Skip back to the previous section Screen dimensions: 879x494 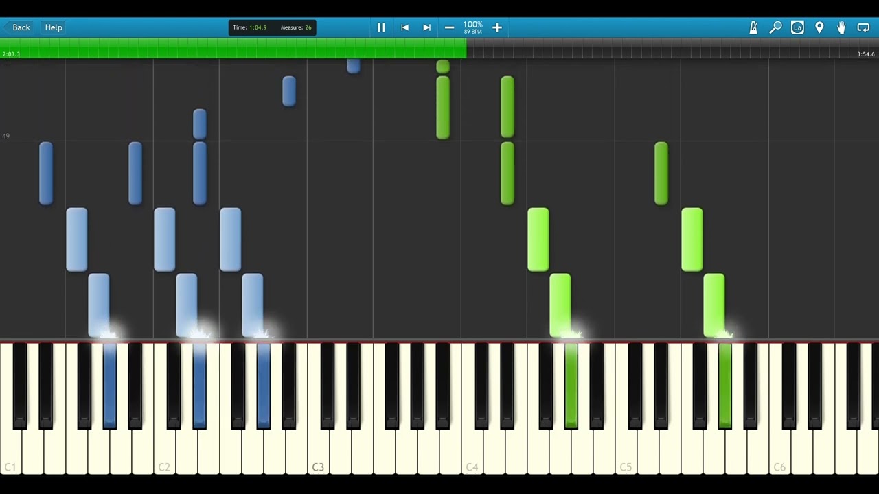pos(404,27)
